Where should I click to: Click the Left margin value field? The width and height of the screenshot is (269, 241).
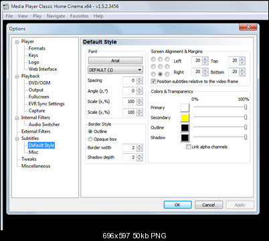coord(197,60)
